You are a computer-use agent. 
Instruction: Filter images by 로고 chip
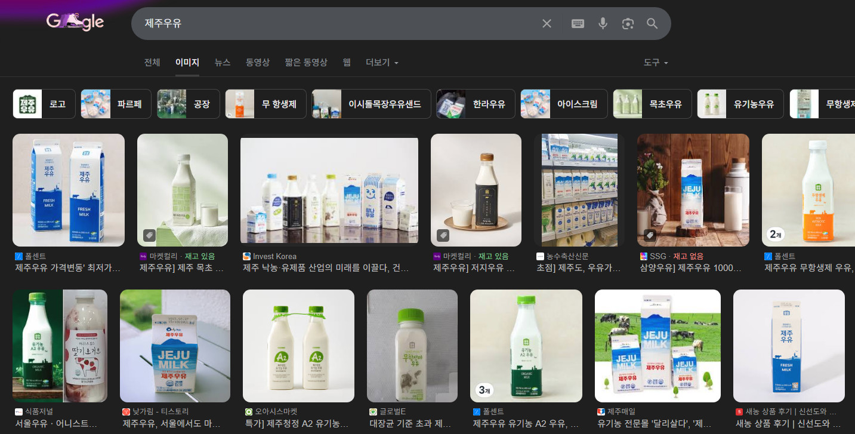tap(44, 104)
